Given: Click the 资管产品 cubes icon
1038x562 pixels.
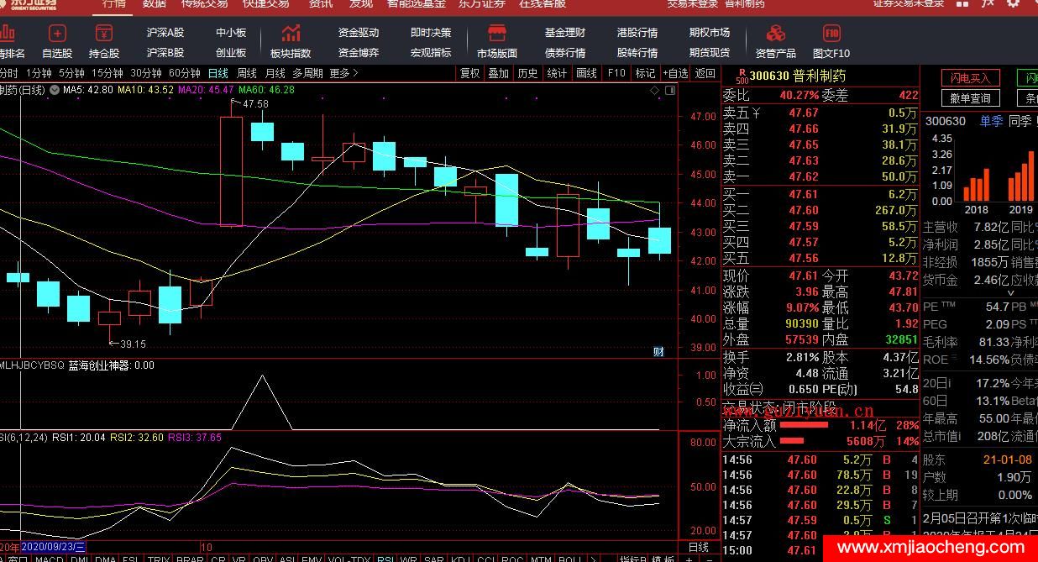Looking at the screenshot, I should tap(775, 34).
